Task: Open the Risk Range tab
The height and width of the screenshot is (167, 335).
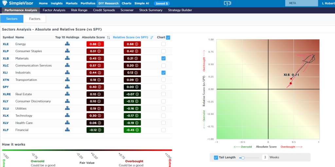Action: (79, 10)
